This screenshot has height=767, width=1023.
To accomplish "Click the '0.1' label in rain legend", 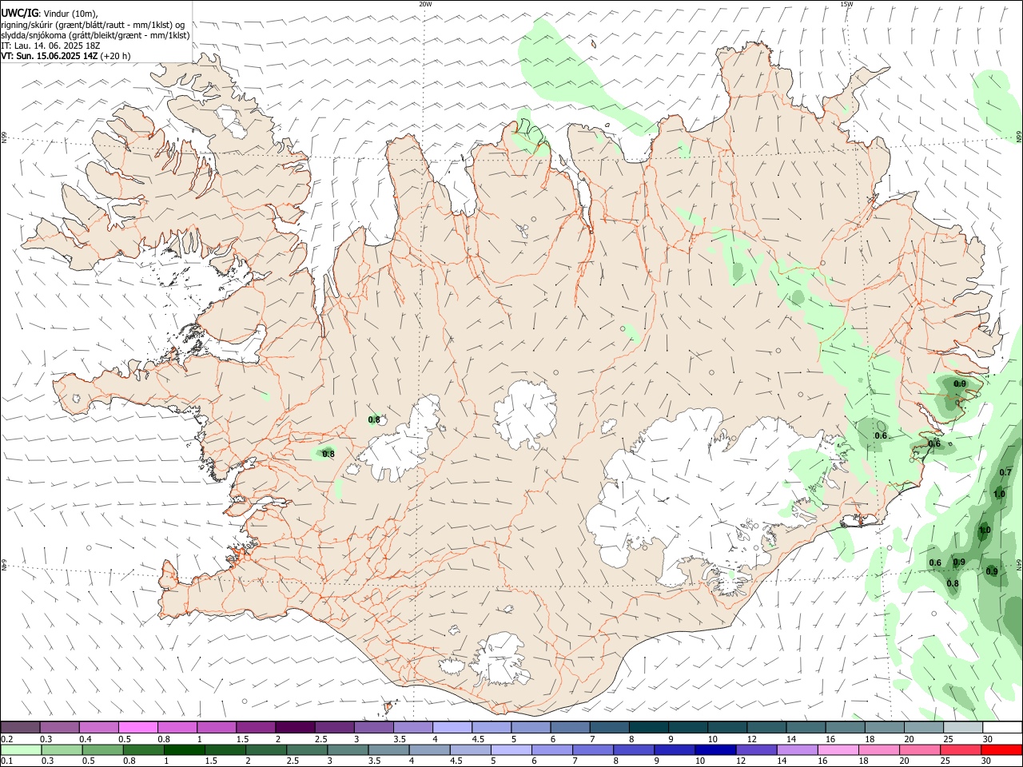I will [x=6, y=761].
